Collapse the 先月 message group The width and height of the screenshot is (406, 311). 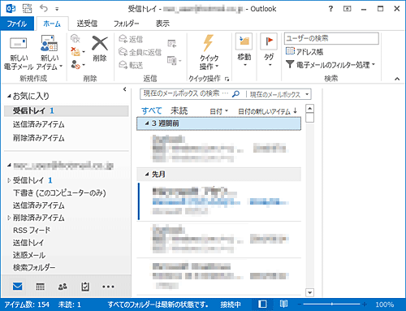coord(147,175)
